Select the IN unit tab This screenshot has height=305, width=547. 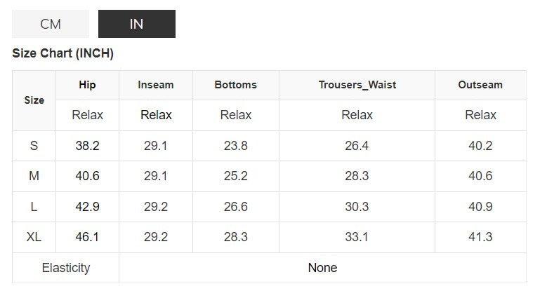136,24
